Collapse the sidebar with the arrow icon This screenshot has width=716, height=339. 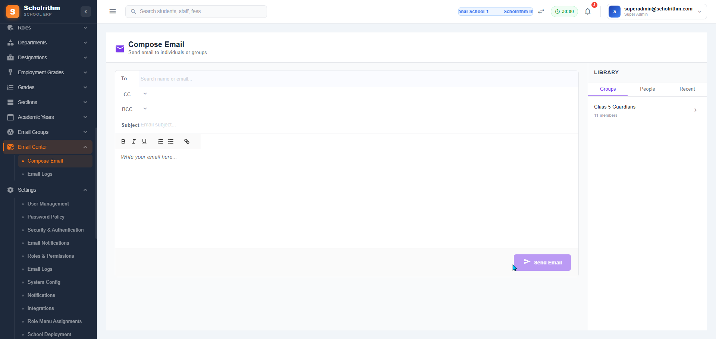(x=85, y=12)
